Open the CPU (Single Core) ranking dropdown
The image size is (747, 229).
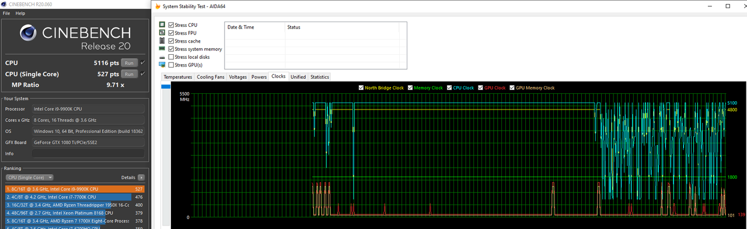coord(29,177)
